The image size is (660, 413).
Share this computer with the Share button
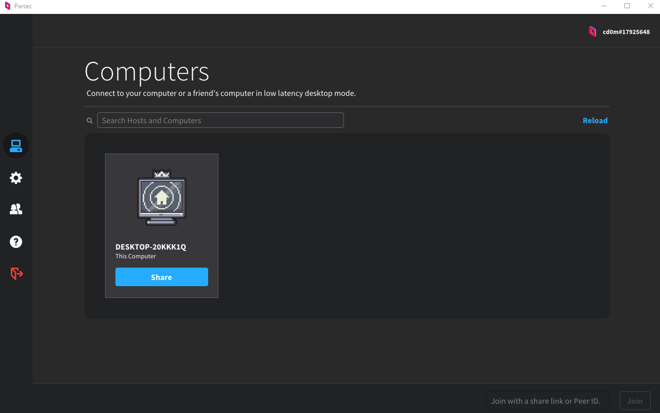pos(162,277)
